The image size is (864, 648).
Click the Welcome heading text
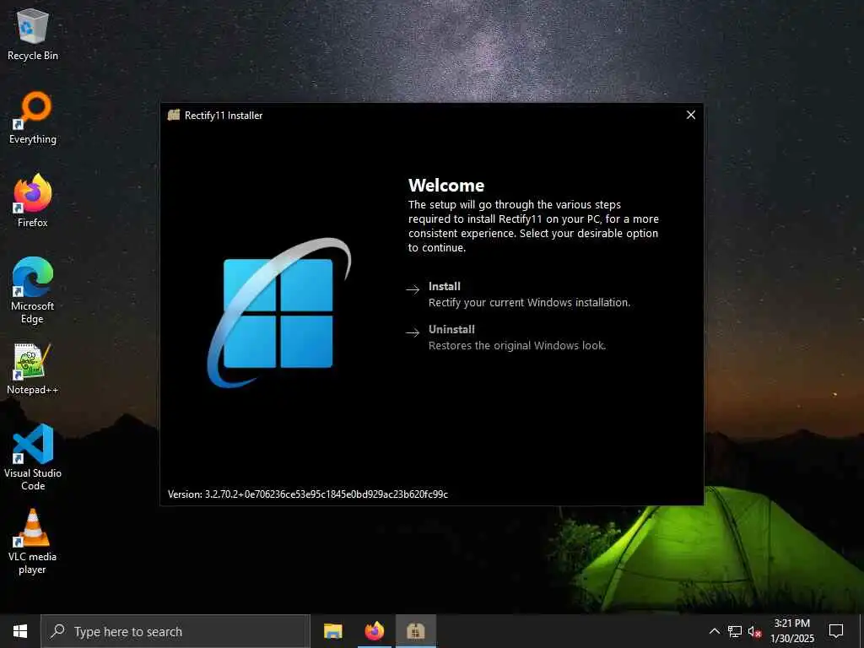point(446,185)
